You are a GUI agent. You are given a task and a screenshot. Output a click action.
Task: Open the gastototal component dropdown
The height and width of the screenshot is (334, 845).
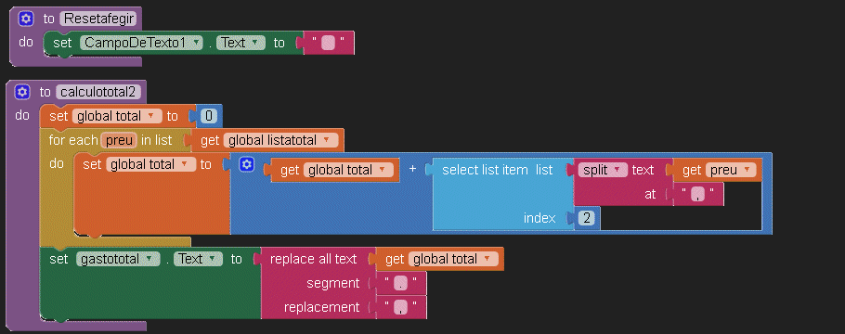118,259
